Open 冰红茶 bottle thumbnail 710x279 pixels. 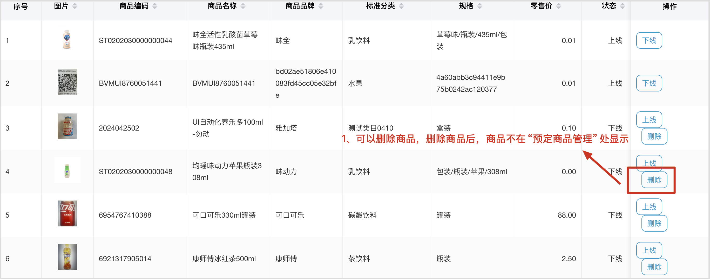tap(67, 257)
